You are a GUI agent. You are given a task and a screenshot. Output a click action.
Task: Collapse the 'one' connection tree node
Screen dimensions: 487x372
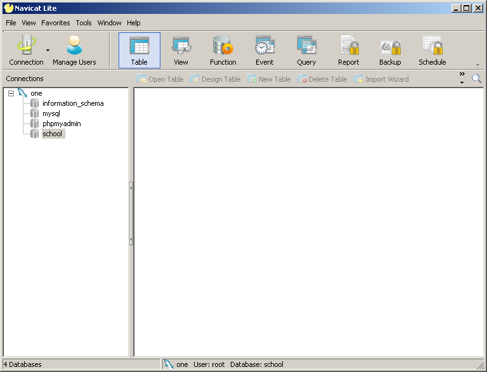(x=11, y=93)
